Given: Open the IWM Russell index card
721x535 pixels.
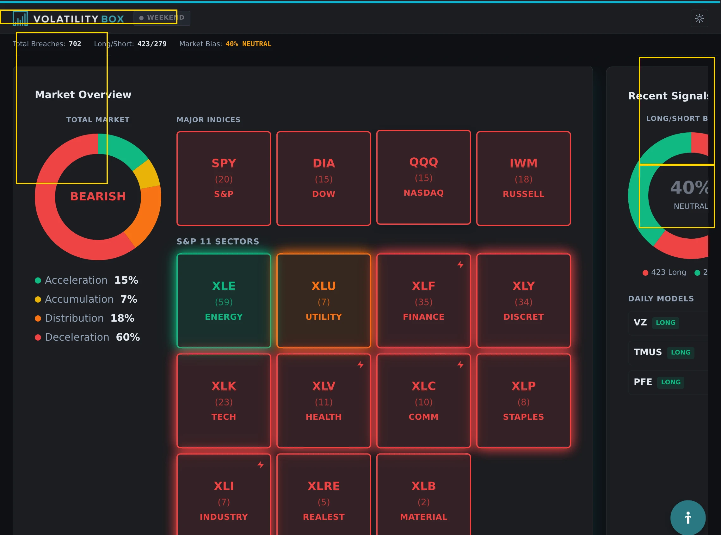Looking at the screenshot, I should coord(524,179).
